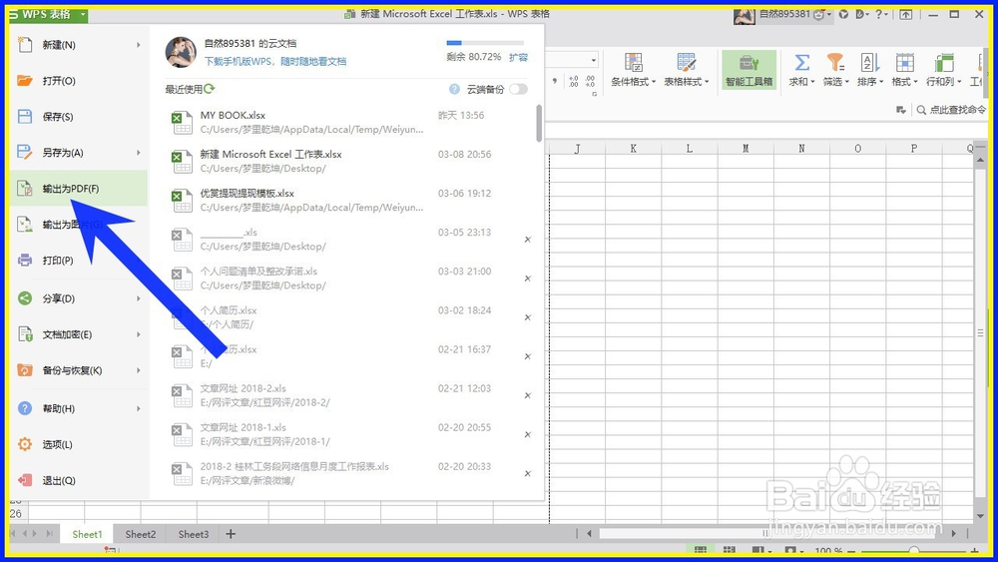Click the 下载手机版WPS link
Viewport: 998px width, 562px height.
tap(275, 62)
